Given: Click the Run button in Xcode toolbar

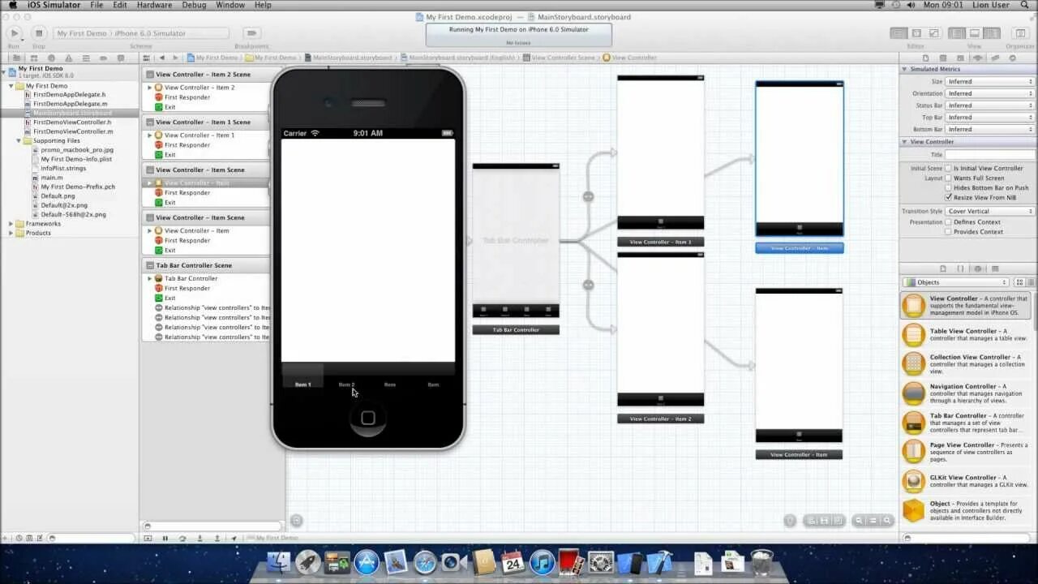Looking at the screenshot, I should pos(14,33).
